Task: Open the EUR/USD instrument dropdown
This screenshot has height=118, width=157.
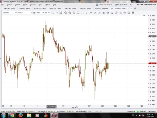Action: click(x=9, y=13)
